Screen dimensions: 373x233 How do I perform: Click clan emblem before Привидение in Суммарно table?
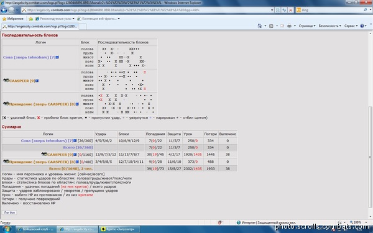(6, 162)
